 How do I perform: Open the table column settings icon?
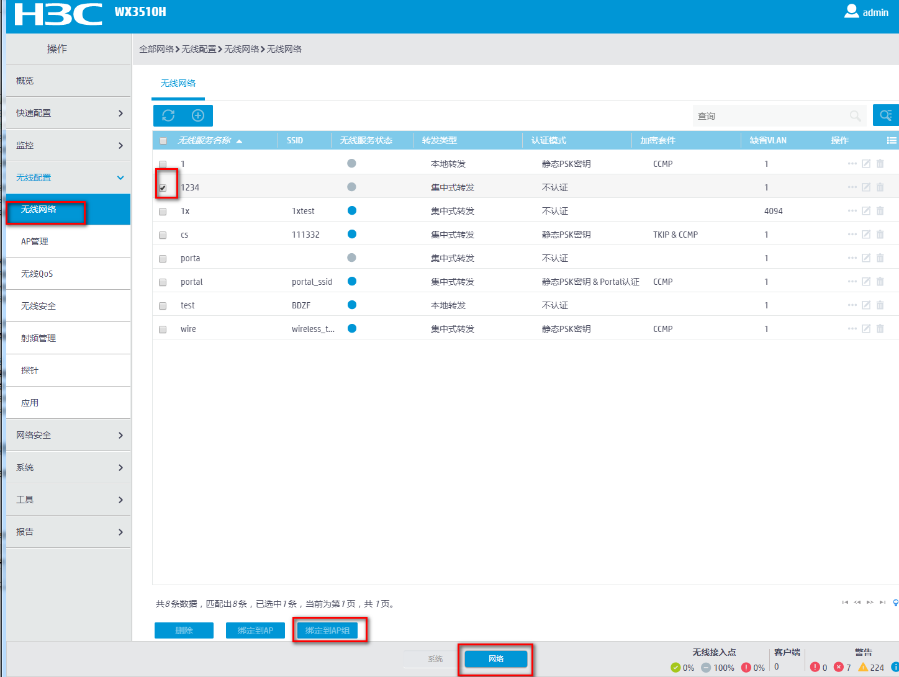coord(892,140)
